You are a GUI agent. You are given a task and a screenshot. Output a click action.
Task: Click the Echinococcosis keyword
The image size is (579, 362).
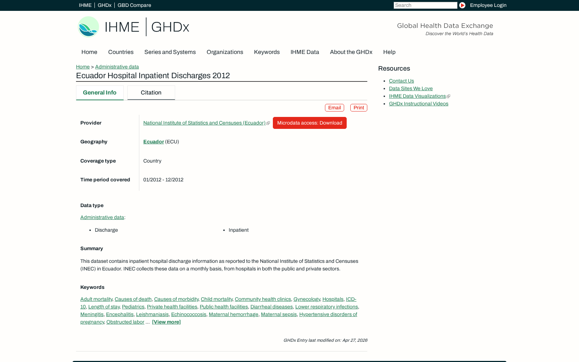[189, 315]
